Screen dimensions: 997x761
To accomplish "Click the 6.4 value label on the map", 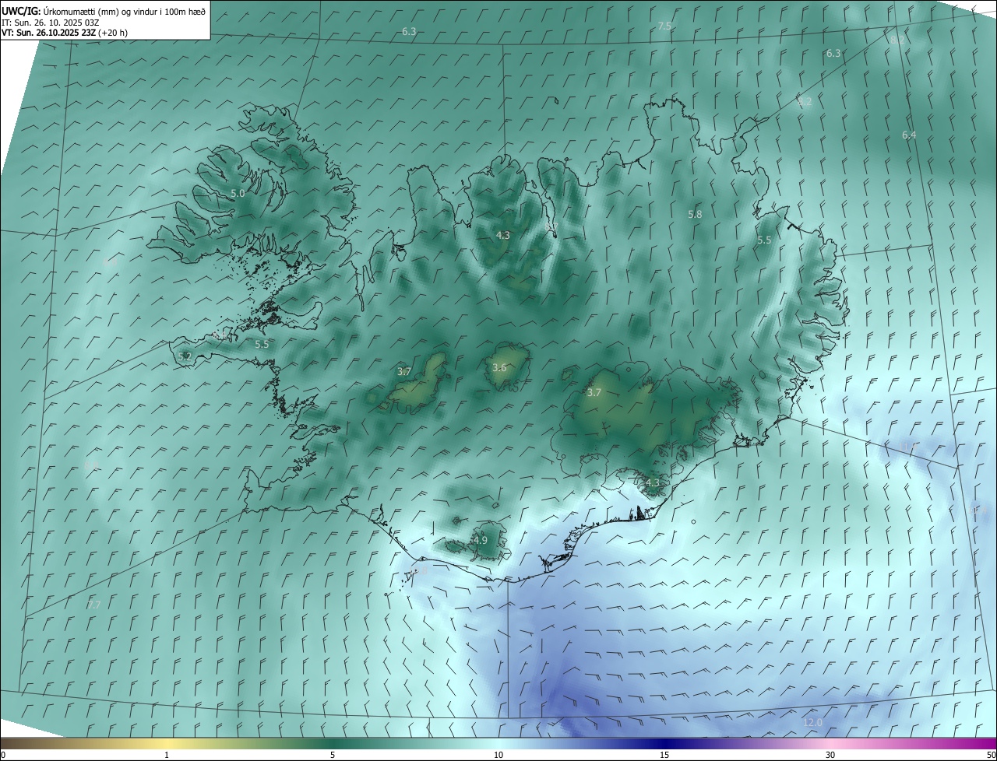I will pos(909,135).
